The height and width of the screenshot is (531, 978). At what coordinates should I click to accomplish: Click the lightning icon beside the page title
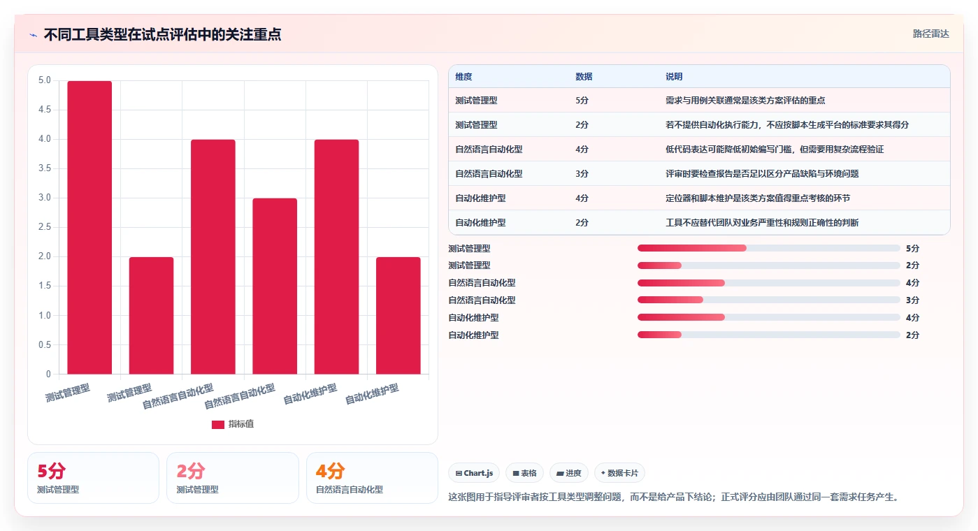[x=33, y=35]
